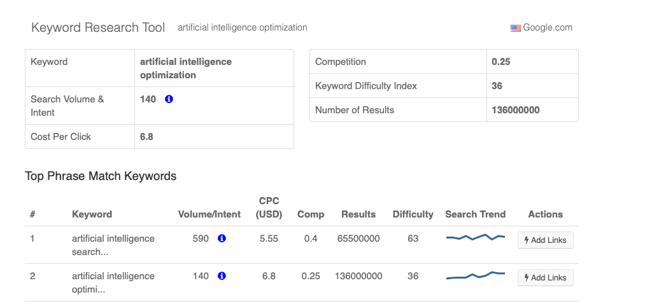
Task: Click the search trend chart in row 1
Action: click(x=475, y=238)
